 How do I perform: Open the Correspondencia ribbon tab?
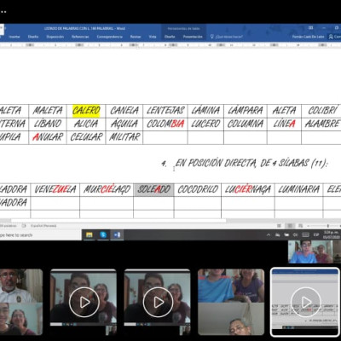tap(110, 37)
